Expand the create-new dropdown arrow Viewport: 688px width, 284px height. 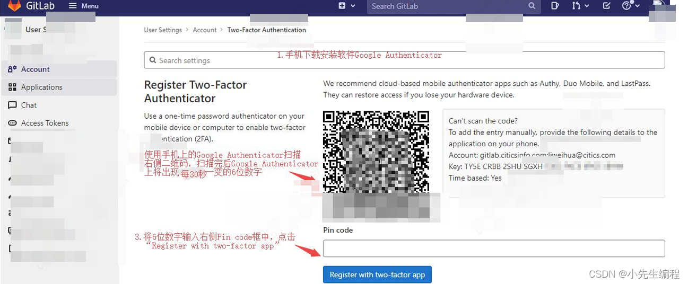[353, 6]
